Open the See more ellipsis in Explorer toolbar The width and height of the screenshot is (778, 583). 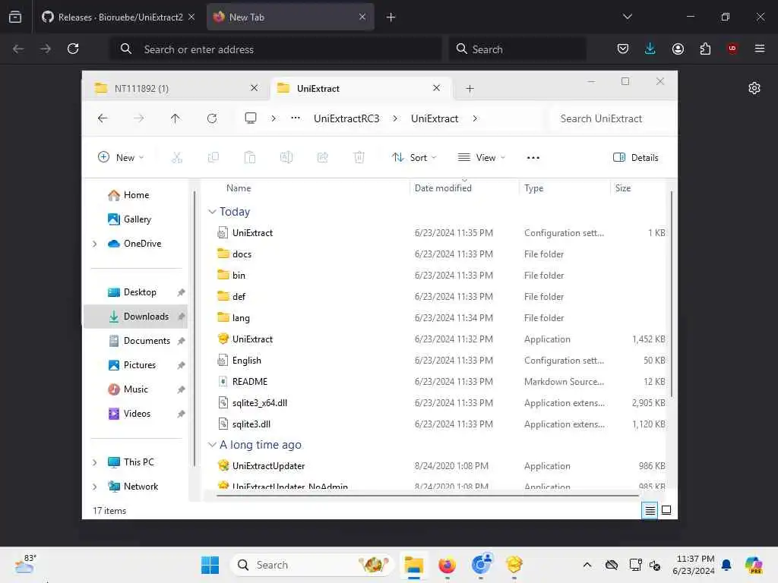[533, 158]
